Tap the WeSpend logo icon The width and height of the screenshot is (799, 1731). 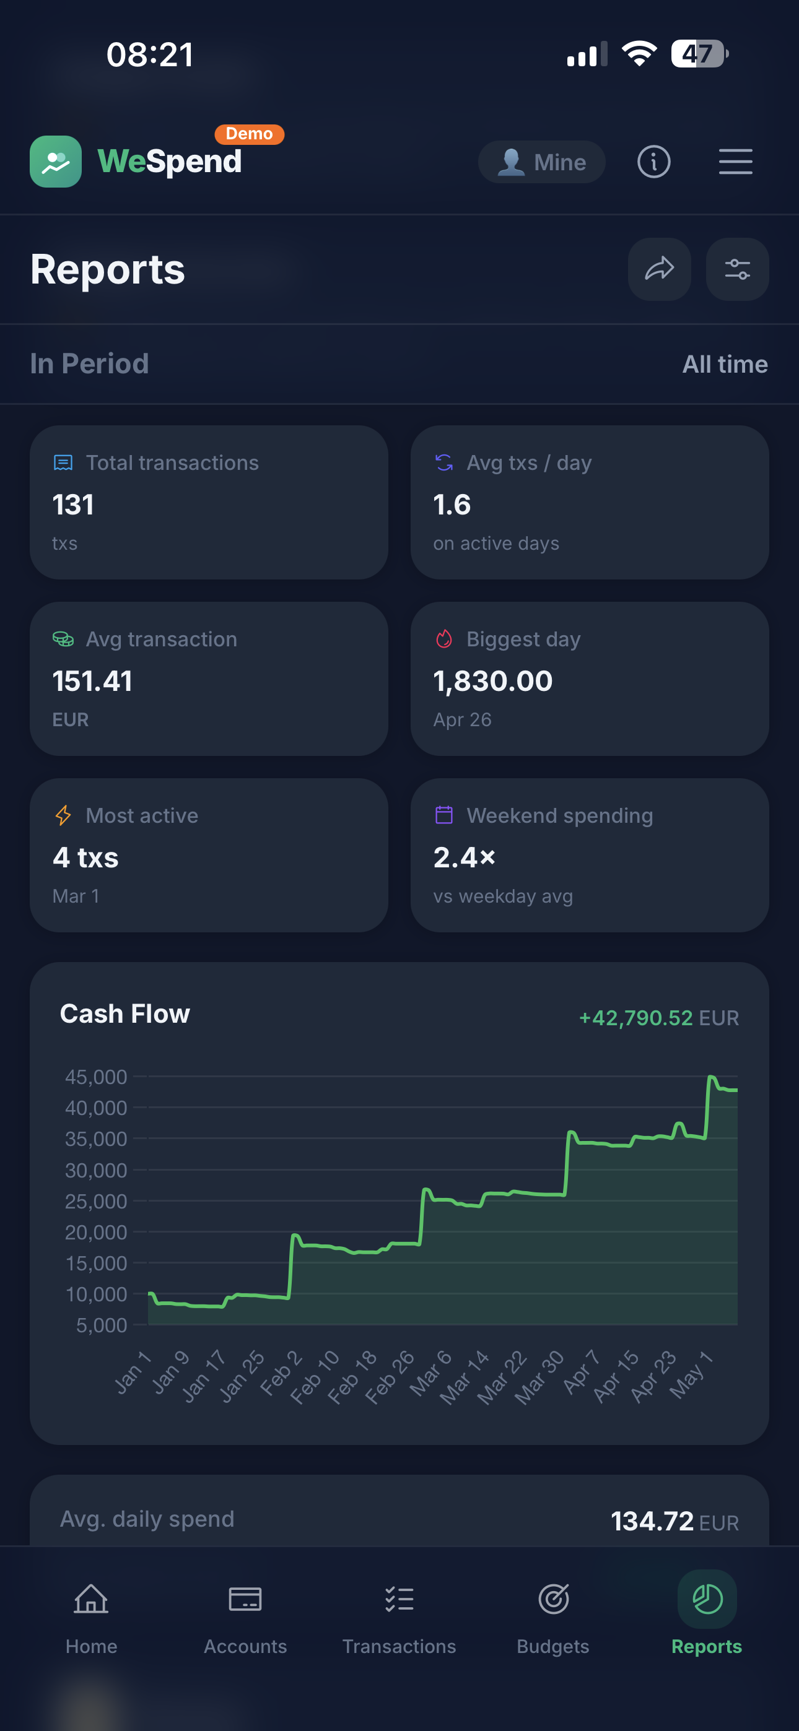coord(56,161)
